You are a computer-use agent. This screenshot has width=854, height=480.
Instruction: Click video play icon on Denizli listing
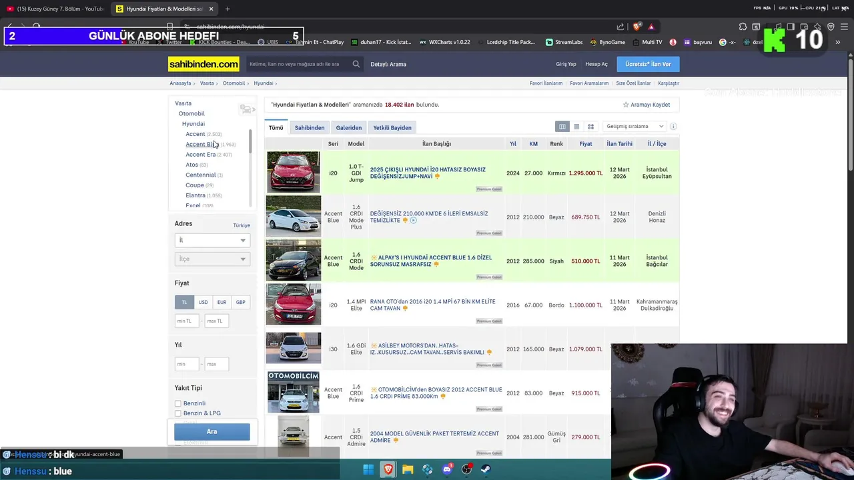tap(413, 220)
